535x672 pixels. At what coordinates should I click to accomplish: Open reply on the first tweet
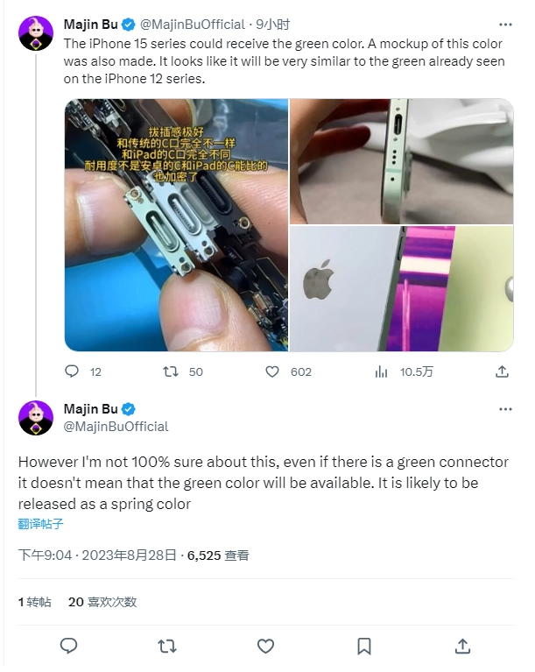point(72,371)
